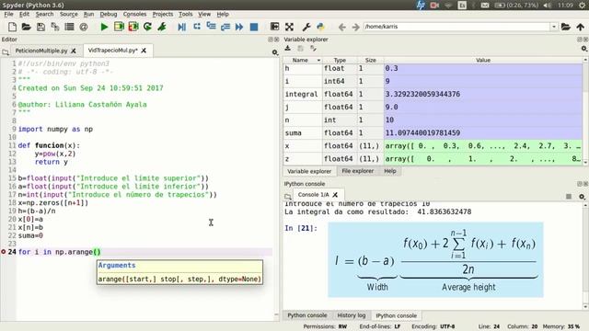Click the working directory path field
Viewport: 589px width, 331px height.
coord(456,27)
